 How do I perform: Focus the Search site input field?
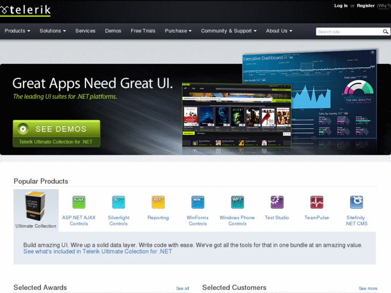pyautogui.click(x=349, y=32)
